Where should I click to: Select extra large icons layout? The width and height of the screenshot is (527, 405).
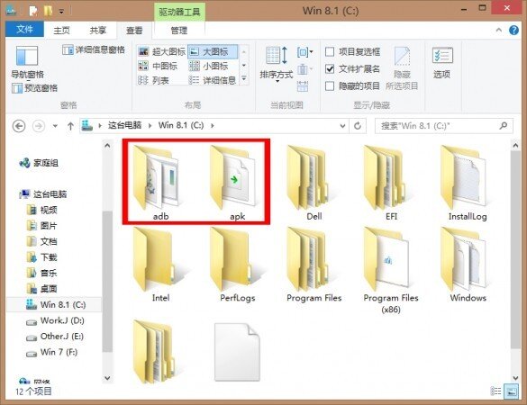click(x=162, y=51)
